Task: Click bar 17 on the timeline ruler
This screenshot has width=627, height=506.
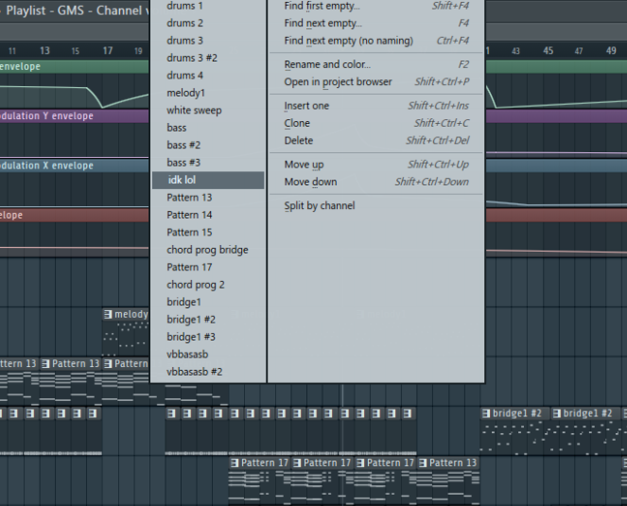Action: pyautogui.click(x=108, y=51)
